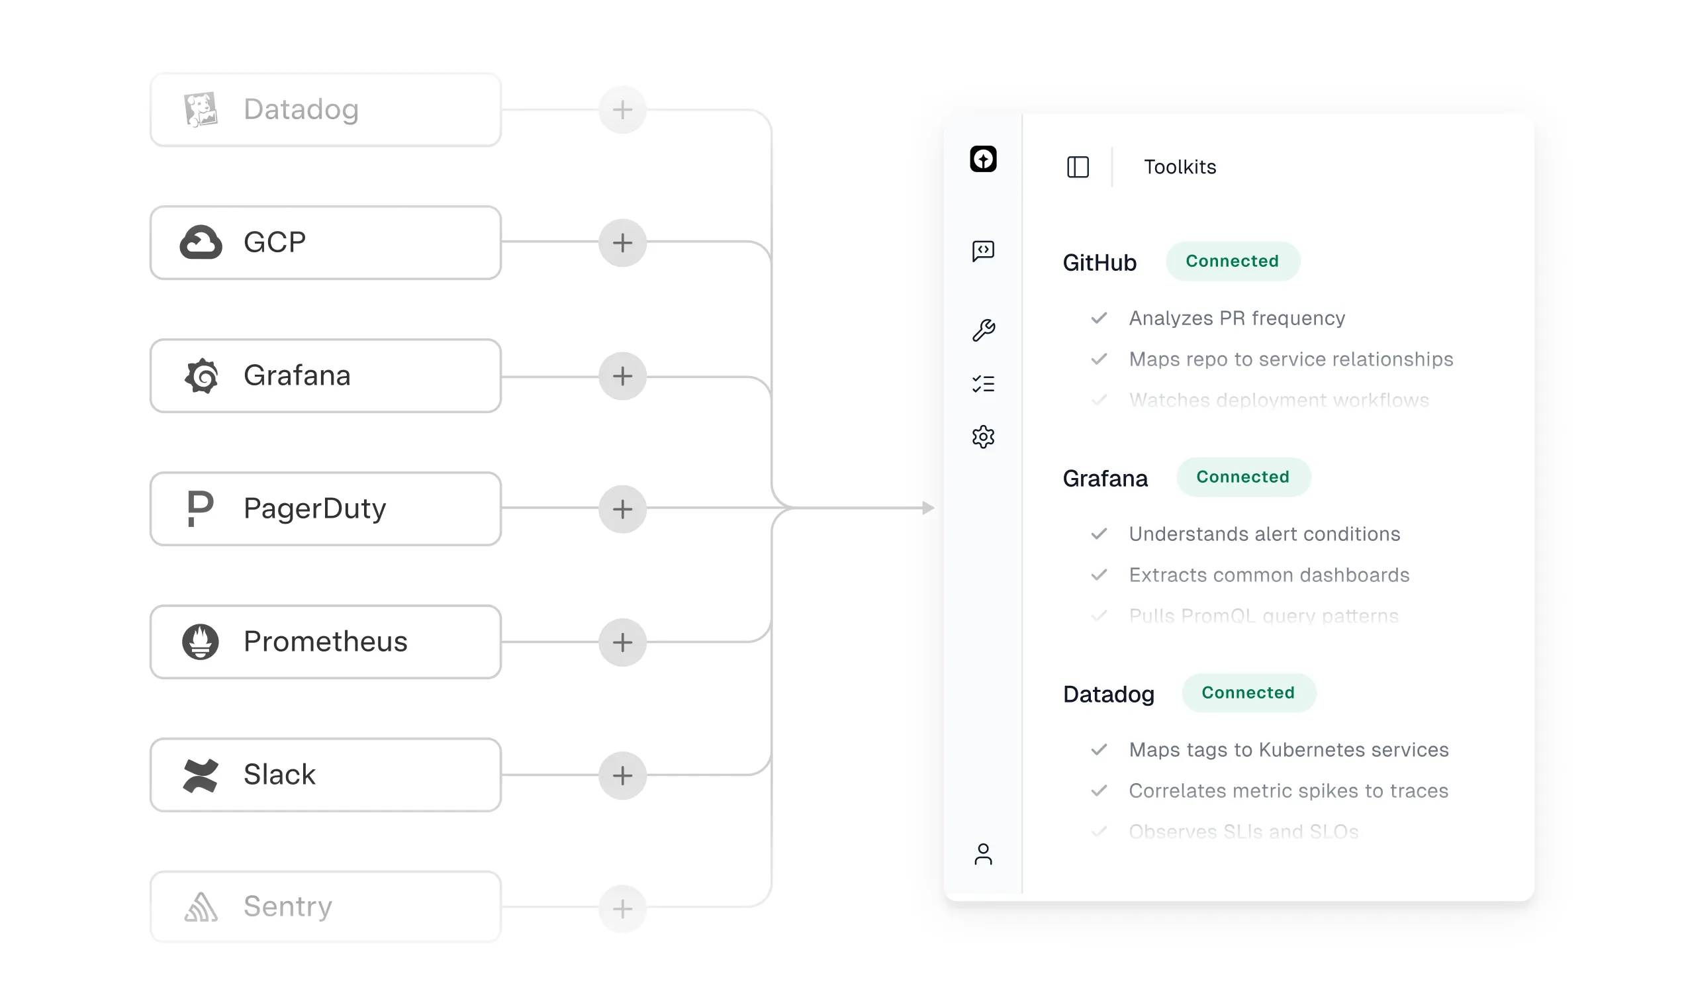Click the GitHub toolkit heading
Screen dimensions: 1684x1007
1099,263
